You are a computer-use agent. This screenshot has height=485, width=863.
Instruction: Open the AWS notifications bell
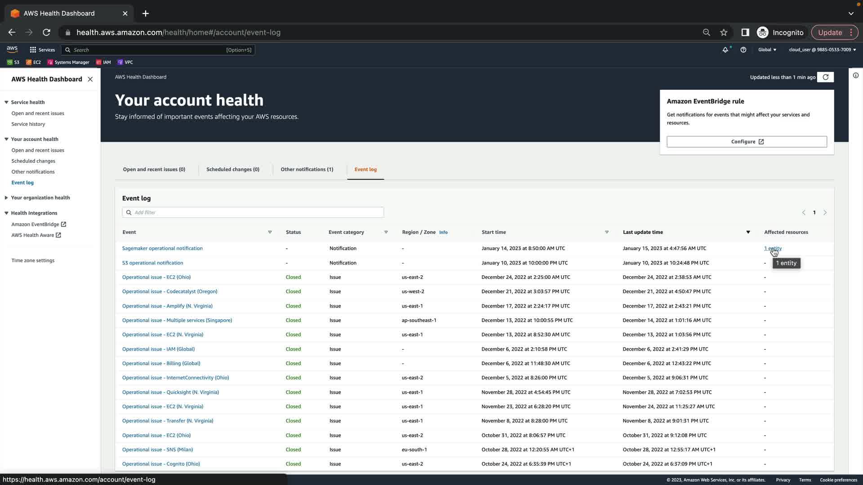[x=725, y=50]
